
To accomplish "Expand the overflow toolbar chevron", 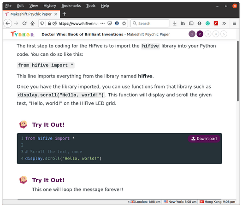I will pyautogui.click(x=224, y=24).
